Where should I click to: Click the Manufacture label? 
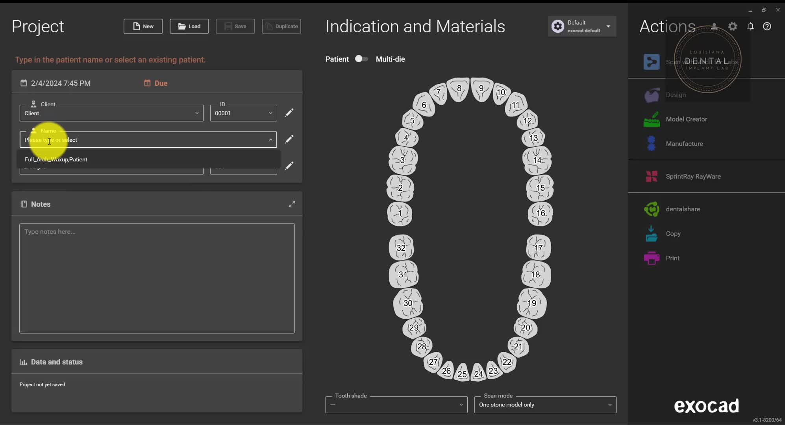pyautogui.click(x=684, y=144)
